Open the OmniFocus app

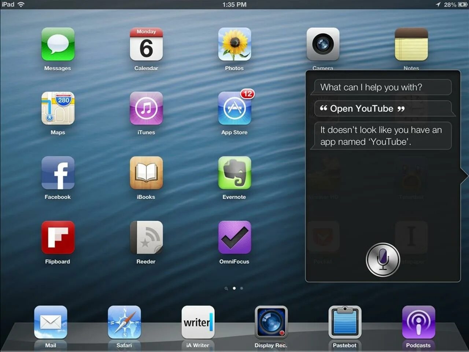click(234, 238)
